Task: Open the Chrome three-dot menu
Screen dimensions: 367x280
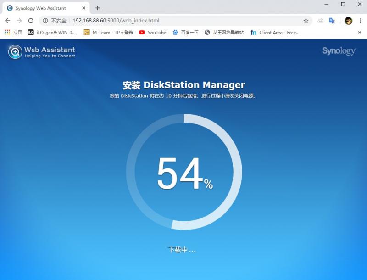Action: click(x=360, y=21)
